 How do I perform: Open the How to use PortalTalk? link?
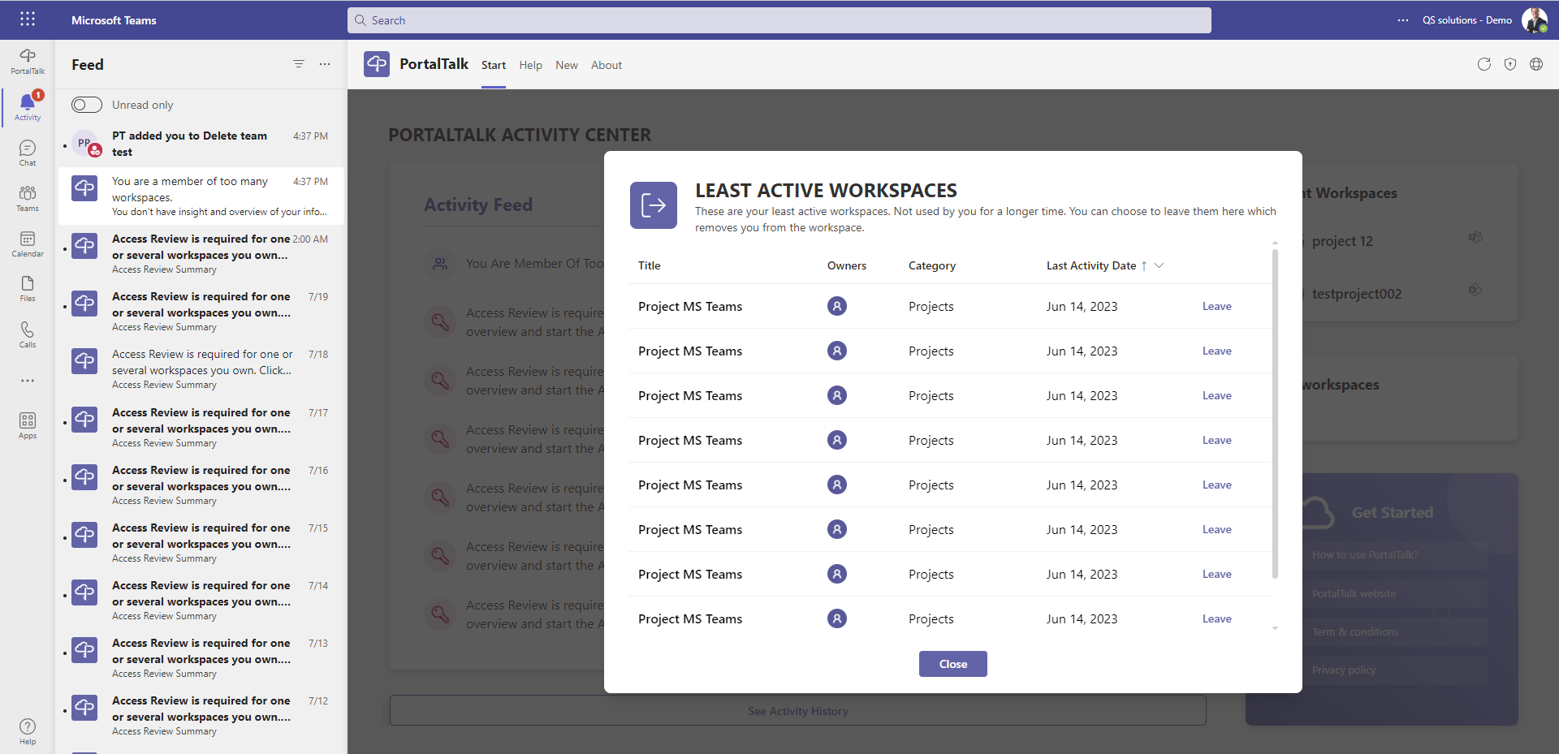[x=1366, y=555]
